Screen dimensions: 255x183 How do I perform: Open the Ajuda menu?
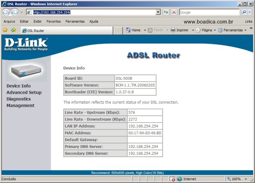(x=94, y=22)
